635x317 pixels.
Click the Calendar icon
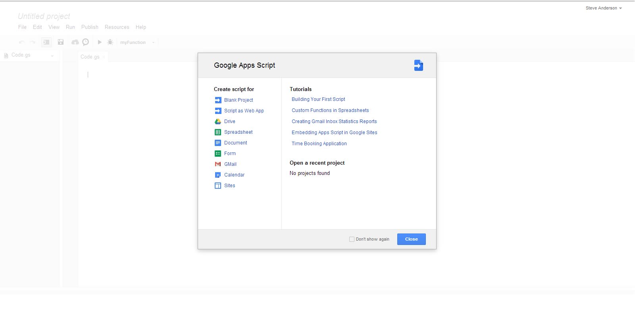[x=218, y=175]
